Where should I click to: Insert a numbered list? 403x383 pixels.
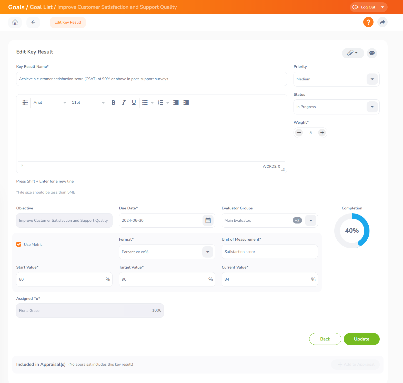160,102
